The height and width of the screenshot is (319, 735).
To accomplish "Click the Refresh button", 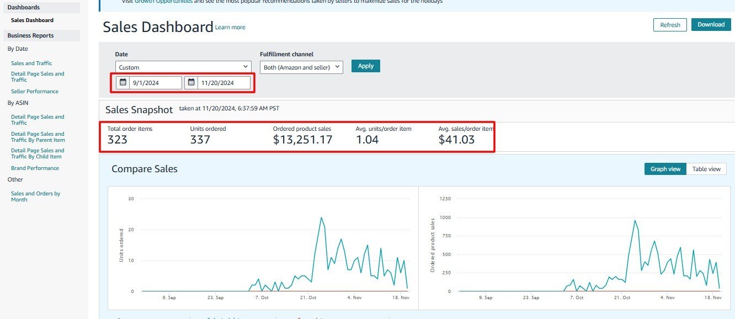I will (x=670, y=25).
